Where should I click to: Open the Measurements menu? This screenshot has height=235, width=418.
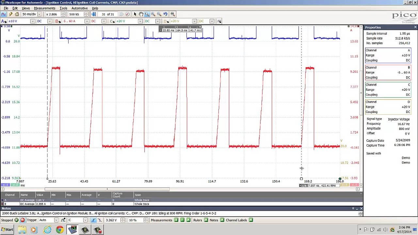point(44,8)
